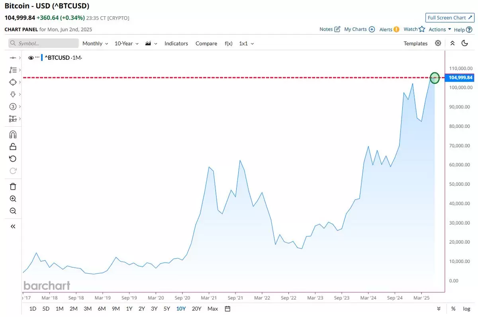Select the Max time range
This screenshot has width=478, height=317.
click(x=213, y=309)
